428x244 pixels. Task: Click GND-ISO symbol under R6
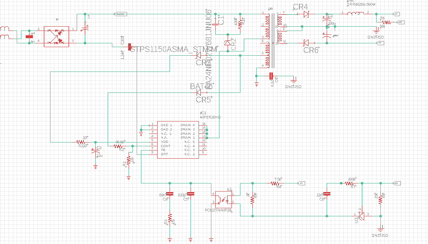point(377,31)
